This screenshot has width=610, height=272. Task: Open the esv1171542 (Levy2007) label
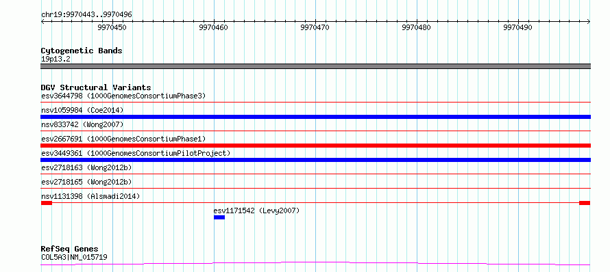(257, 210)
